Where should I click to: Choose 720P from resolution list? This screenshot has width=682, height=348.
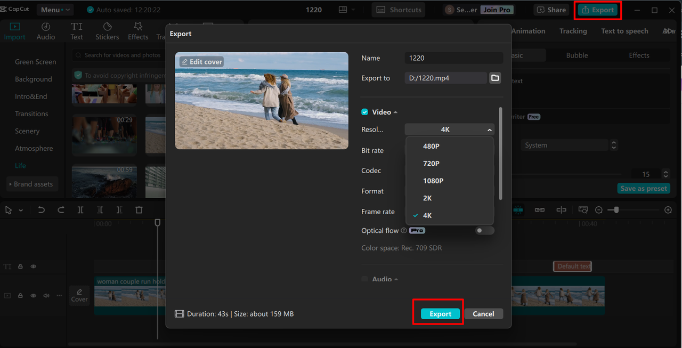point(449,164)
